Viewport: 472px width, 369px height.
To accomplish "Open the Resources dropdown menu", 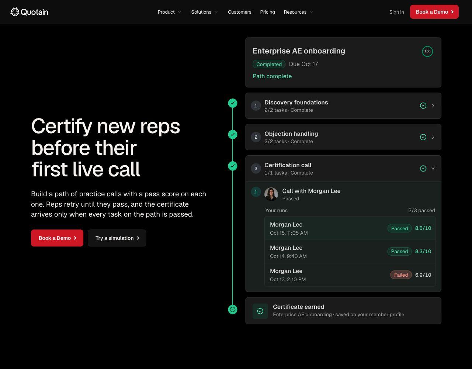I will click(298, 12).
